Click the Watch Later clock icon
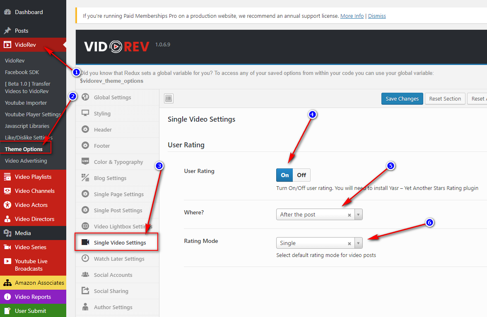The height and width of the screenshot is (317, 487). tap(85, 259)
